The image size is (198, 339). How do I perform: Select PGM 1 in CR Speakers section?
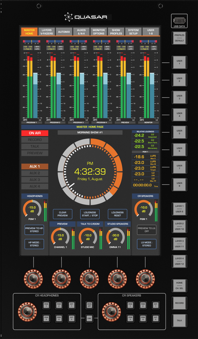pos(130,305)
